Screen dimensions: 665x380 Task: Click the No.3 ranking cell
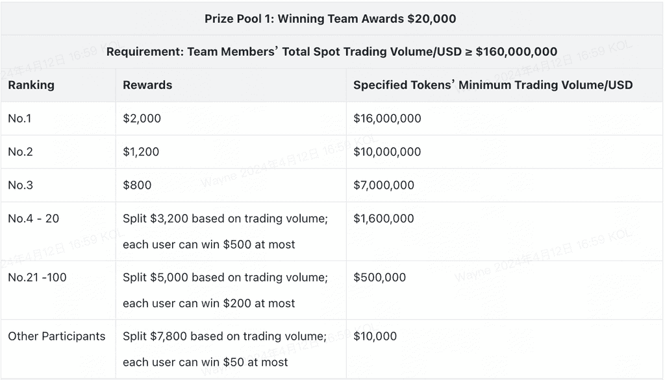(20, 185)
